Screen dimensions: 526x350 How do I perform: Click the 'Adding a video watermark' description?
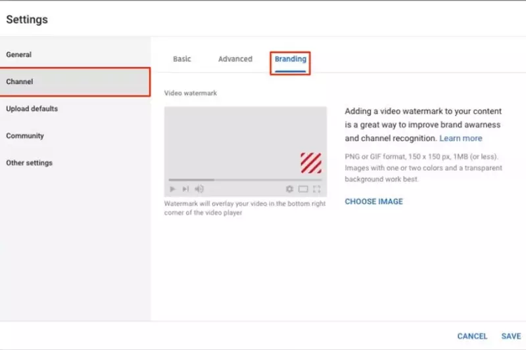pos(423,125)
